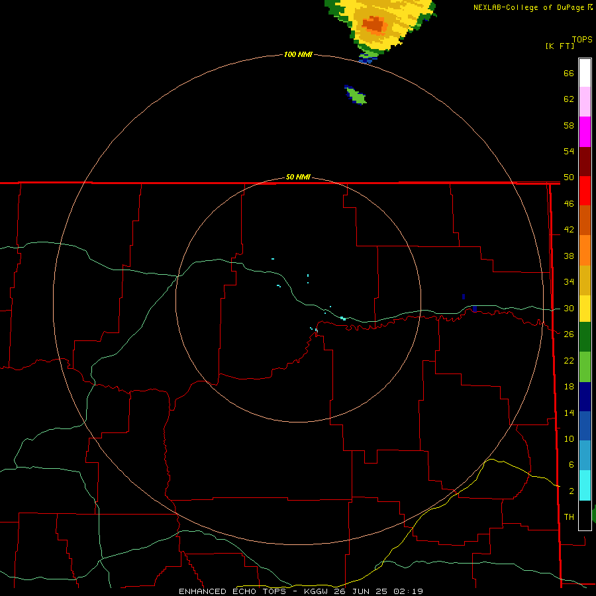This screenshot has width=596, height=596.
Task: Click the "KGGW" station identifier
Action: pyautogui.click(x=317, y=591)
